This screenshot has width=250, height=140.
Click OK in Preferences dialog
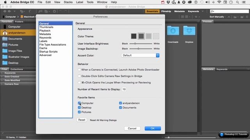pos(153,128)
